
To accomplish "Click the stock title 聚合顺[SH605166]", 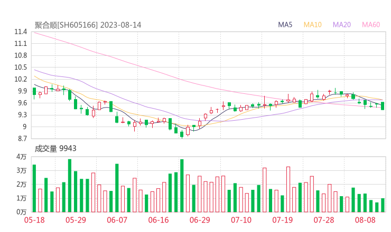I will 66,25.
